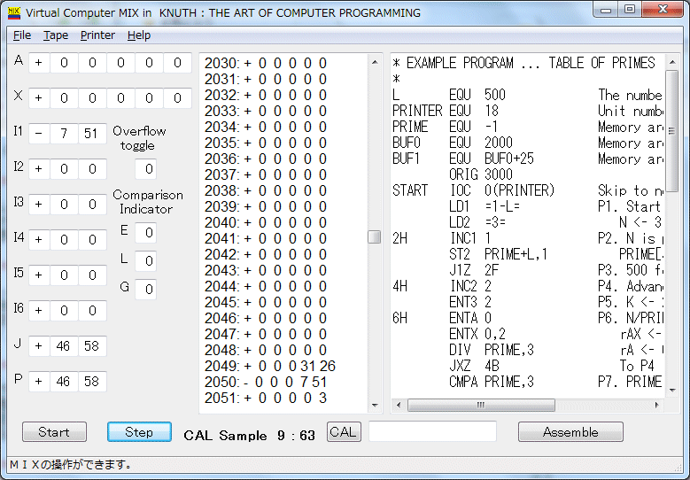
Task: Click source line 'L EQU 500'
Action: click(x=449, y=95)
